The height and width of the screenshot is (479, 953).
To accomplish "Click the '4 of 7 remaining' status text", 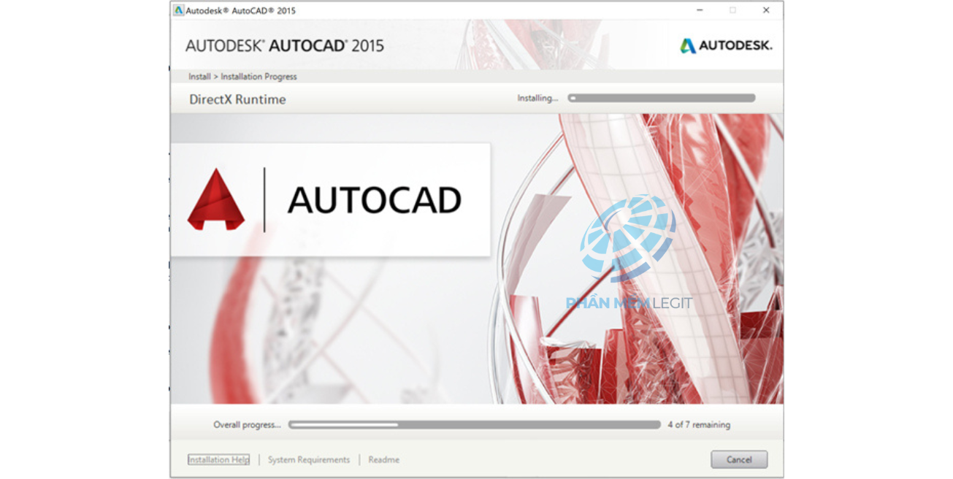I will [x=699, y=425].
